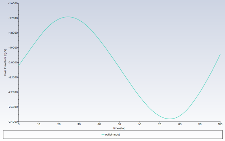
Task: Click the x-axis label 90
Action: [200, 124]
